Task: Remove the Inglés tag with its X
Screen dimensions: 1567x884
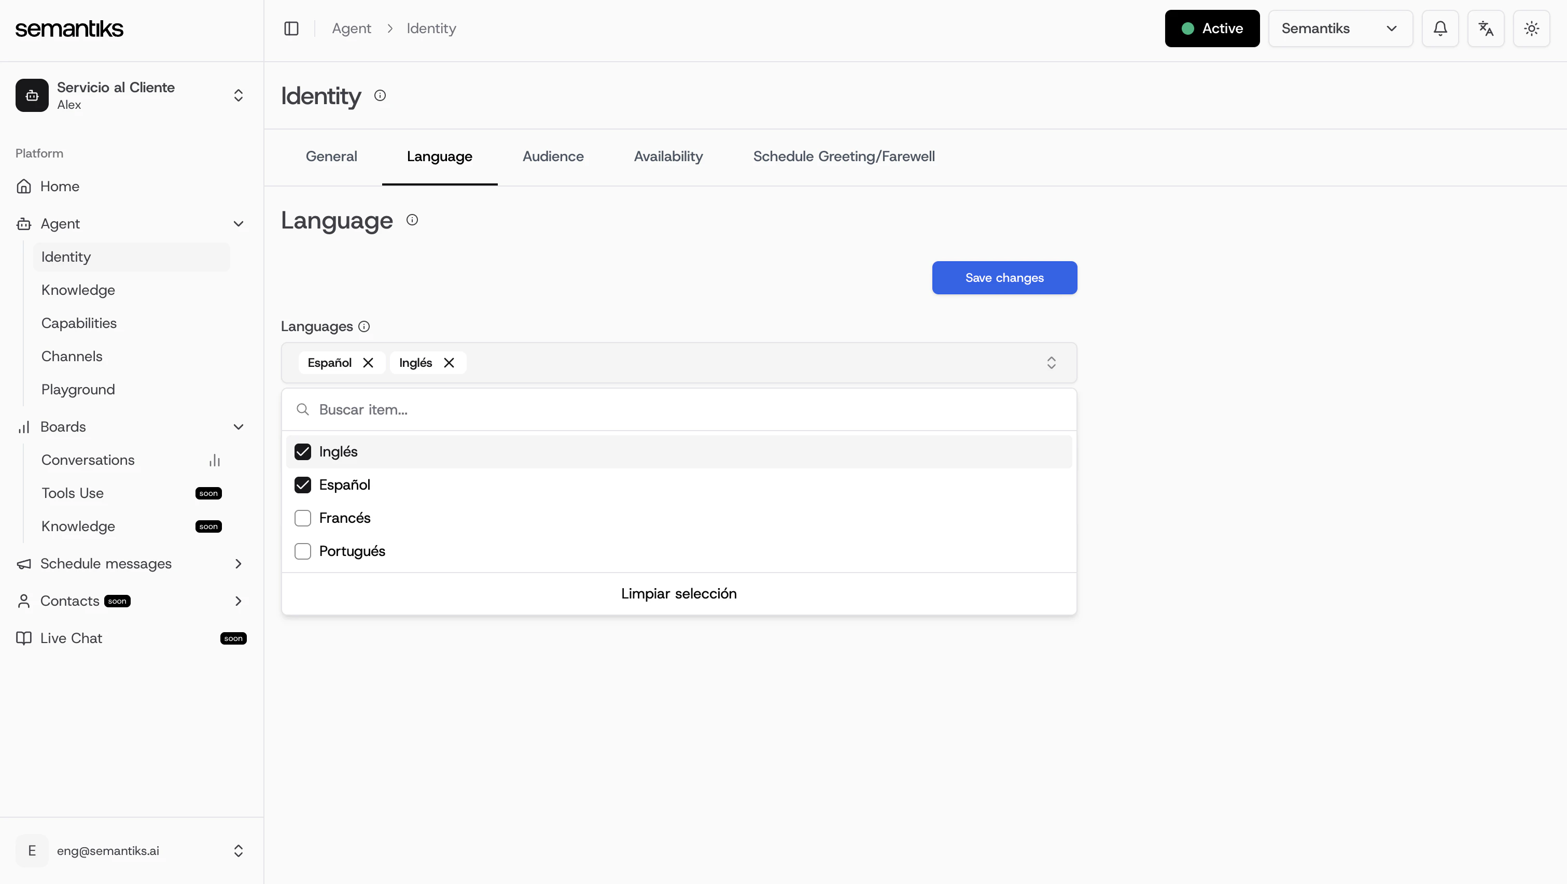Action: pos(449,363)
